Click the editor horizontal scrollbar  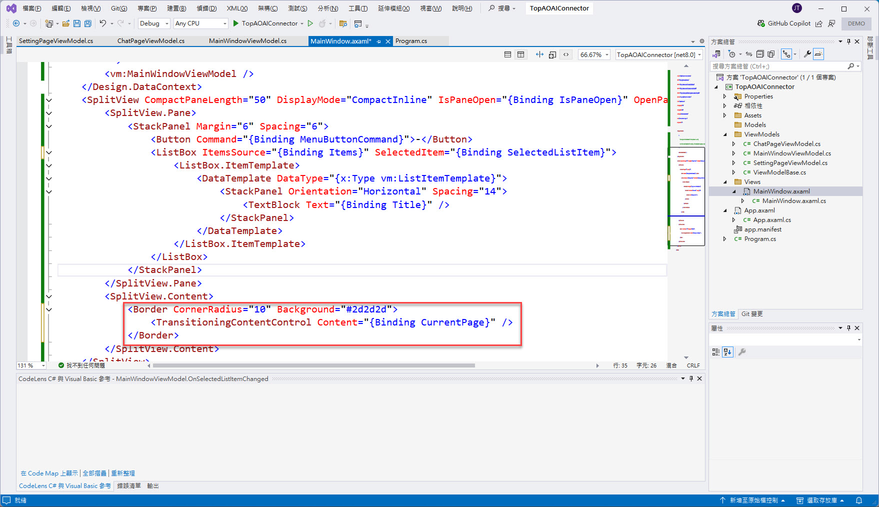[314, 365]
